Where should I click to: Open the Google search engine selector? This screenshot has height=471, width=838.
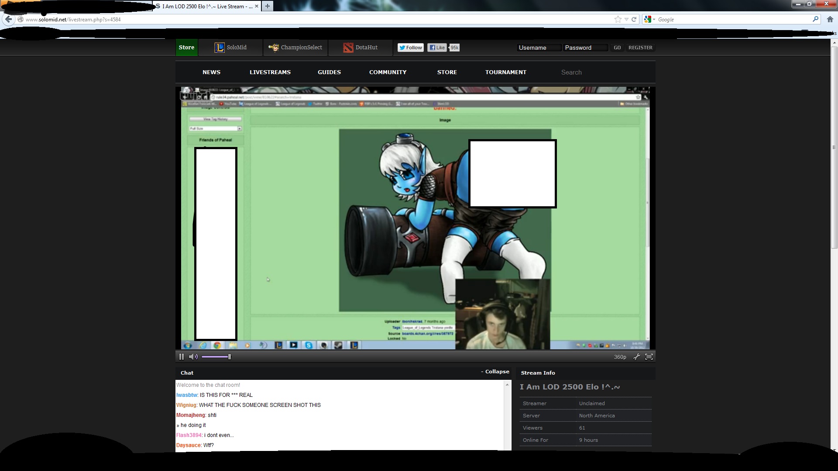click(649, 19)
